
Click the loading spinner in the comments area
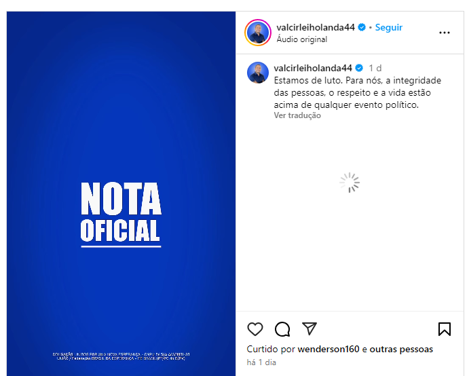click(x=350, y=183)
